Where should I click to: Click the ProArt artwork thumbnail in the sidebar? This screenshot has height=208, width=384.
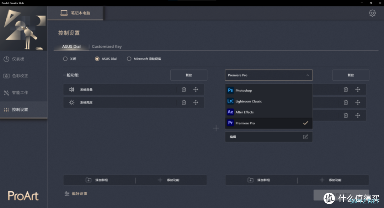pos(23,28)
